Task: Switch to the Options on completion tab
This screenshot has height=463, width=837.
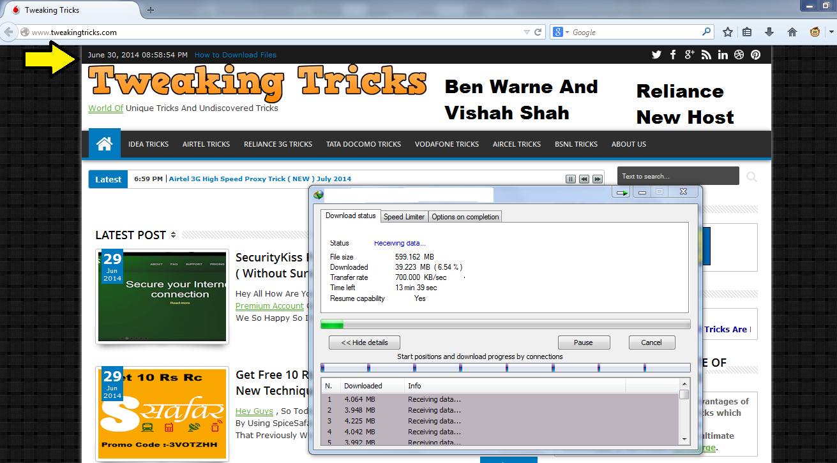Action: click(465, 217)
